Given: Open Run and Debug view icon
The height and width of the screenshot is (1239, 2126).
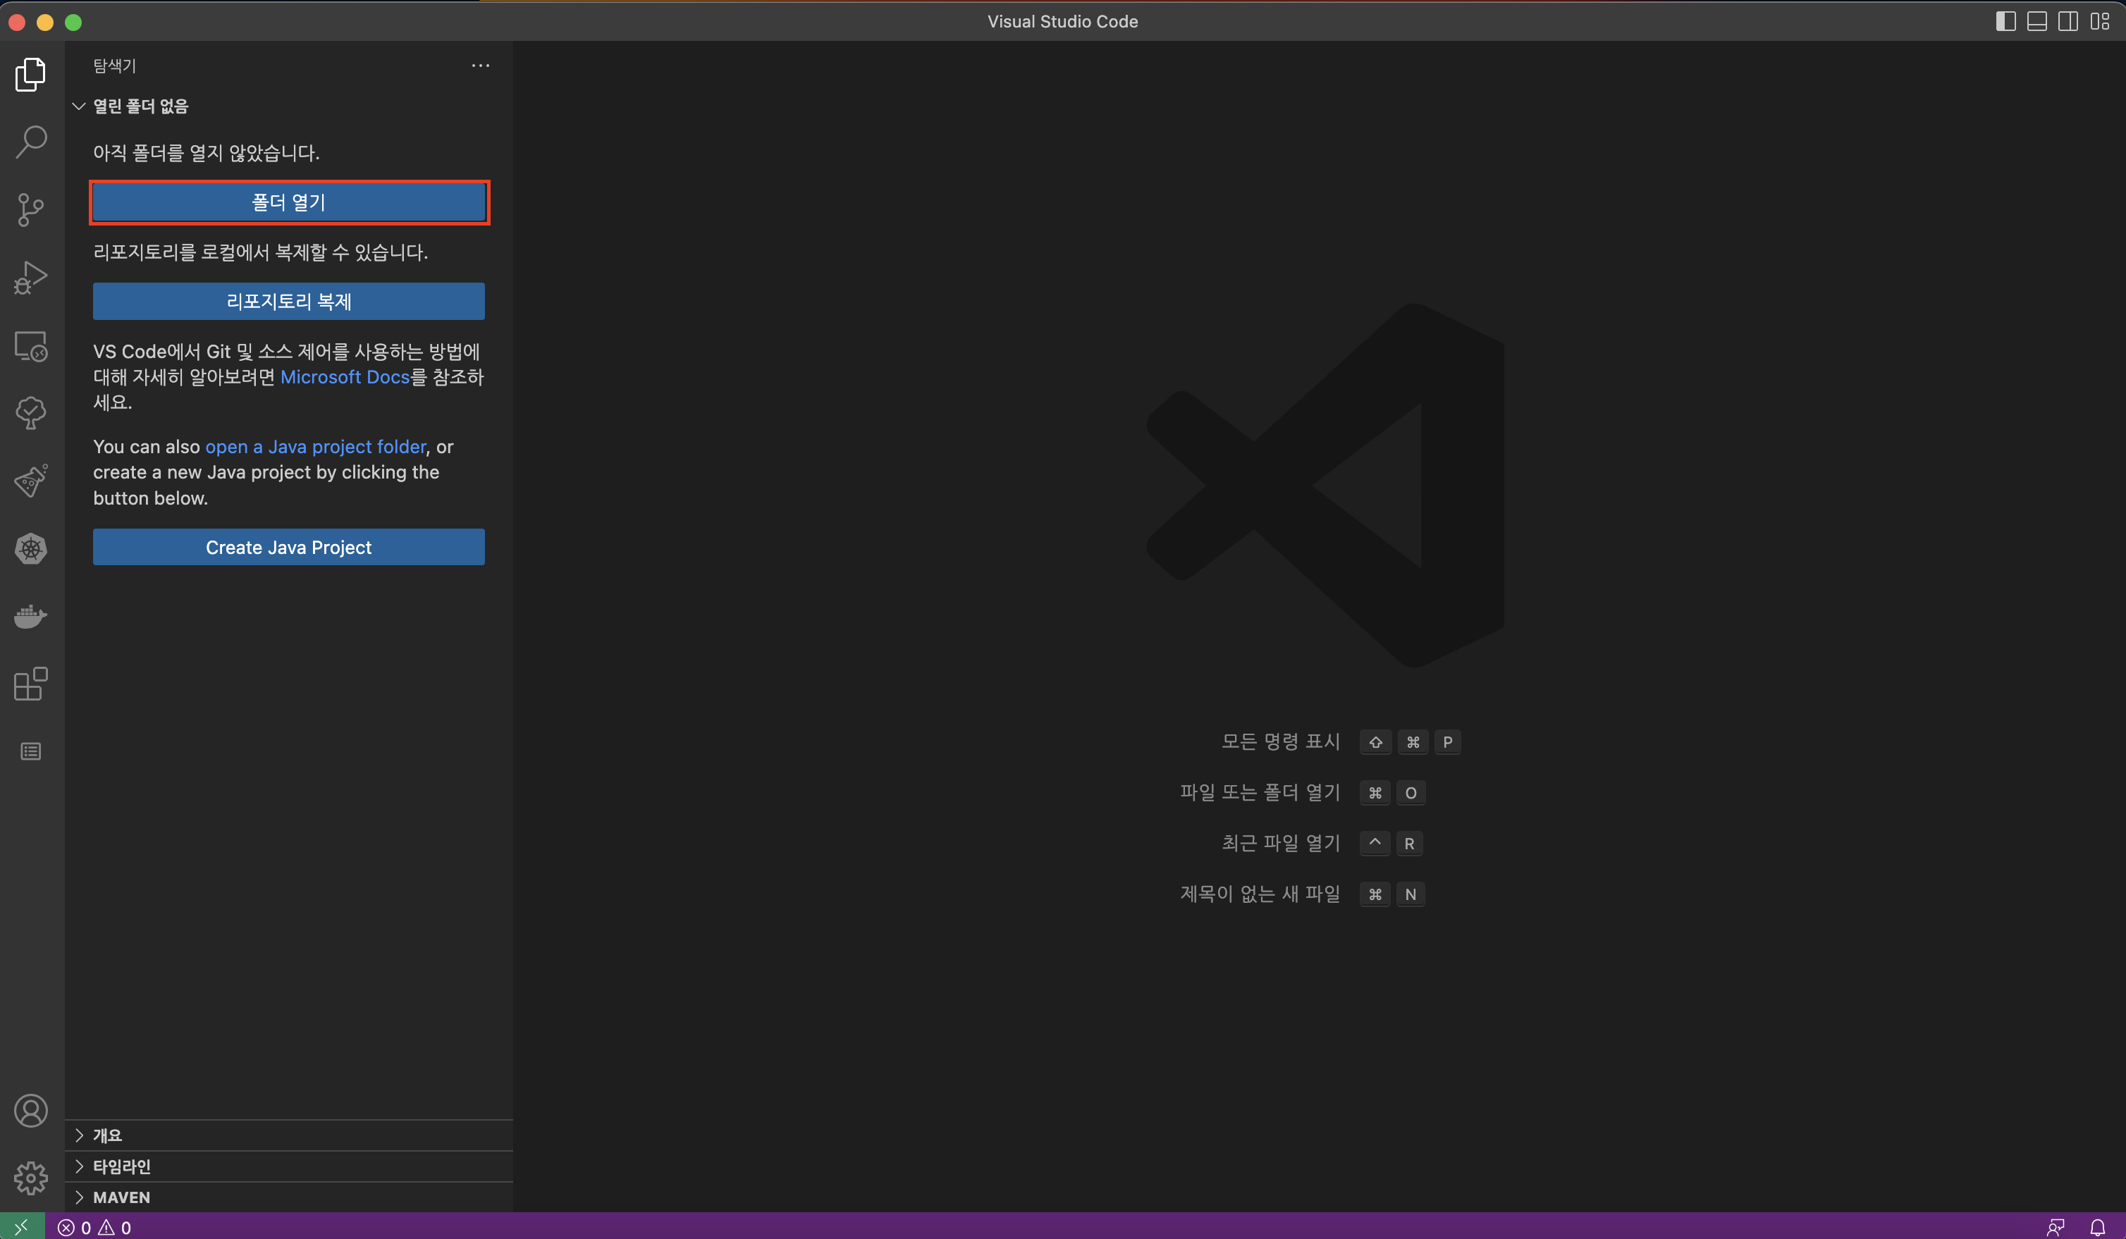Looking at the screenshot, I should pos(31,278).
